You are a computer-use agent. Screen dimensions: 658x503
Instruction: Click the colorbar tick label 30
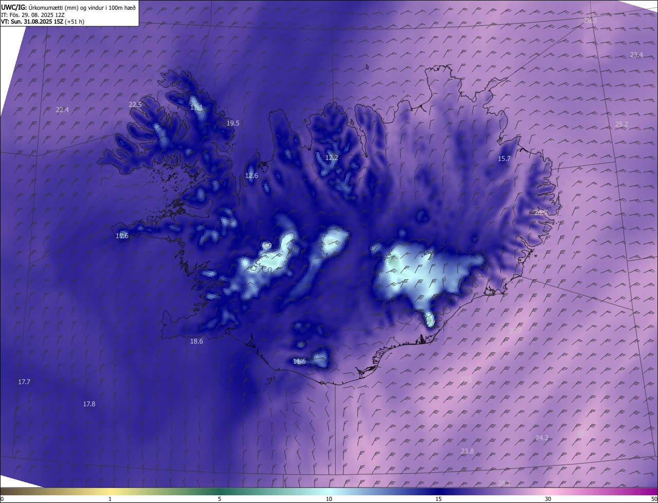point(548,499)
